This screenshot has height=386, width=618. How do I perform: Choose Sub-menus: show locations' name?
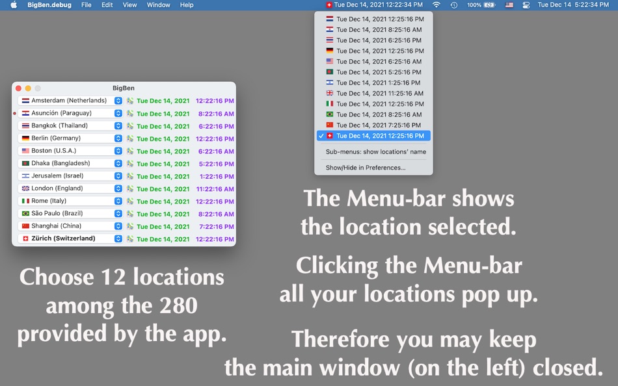(373, 151)
